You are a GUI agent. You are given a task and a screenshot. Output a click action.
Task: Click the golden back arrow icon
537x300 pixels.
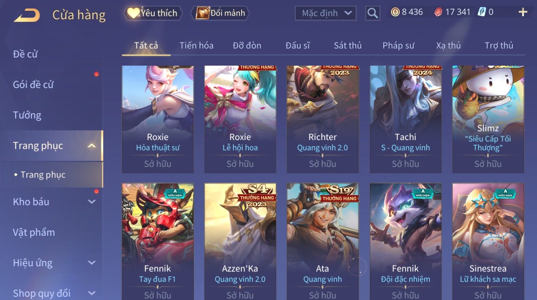[x=27, y=15]
